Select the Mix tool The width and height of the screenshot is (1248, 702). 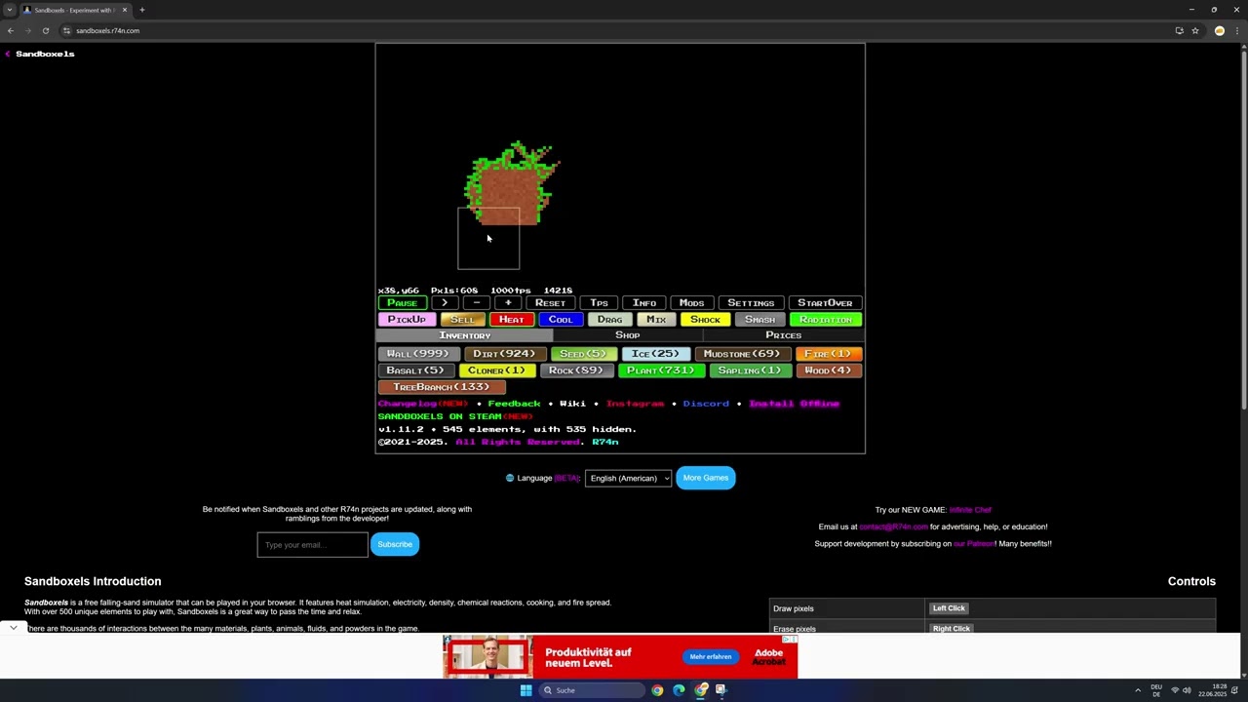[x=656, y=320]
